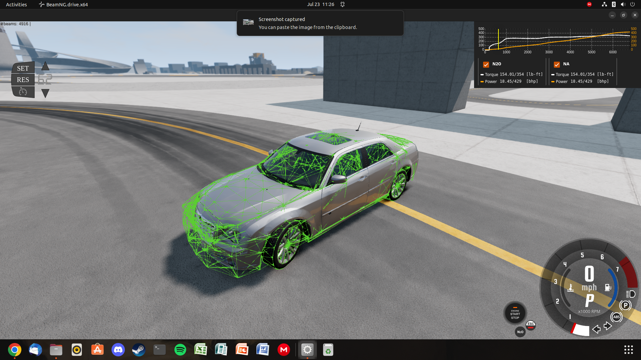Increase cruise speed with up arrow
Viewport: 641px width, 360px height.
point(45,66)
